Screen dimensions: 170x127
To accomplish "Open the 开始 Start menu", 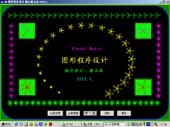I will tap(6, 124).
